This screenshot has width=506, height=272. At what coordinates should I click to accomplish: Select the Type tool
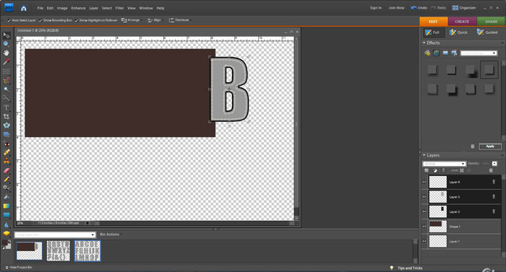click(6, 108)
